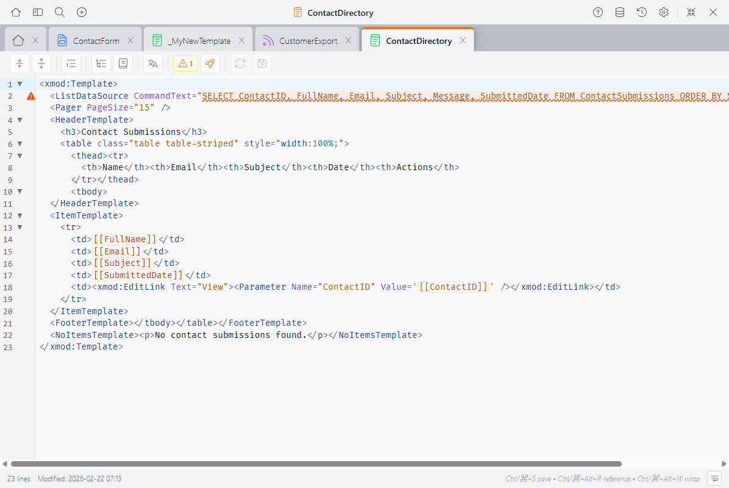Screen dimensions: 729x488
Task: Click the [[Email]] token
Action: 117,251
